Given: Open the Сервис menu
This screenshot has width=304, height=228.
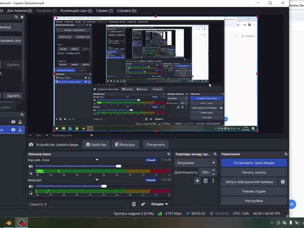Looking at the screenshot, I should click(104, 10).
